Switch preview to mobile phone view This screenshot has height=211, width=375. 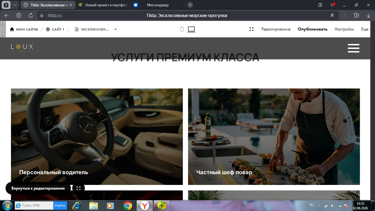182,29
